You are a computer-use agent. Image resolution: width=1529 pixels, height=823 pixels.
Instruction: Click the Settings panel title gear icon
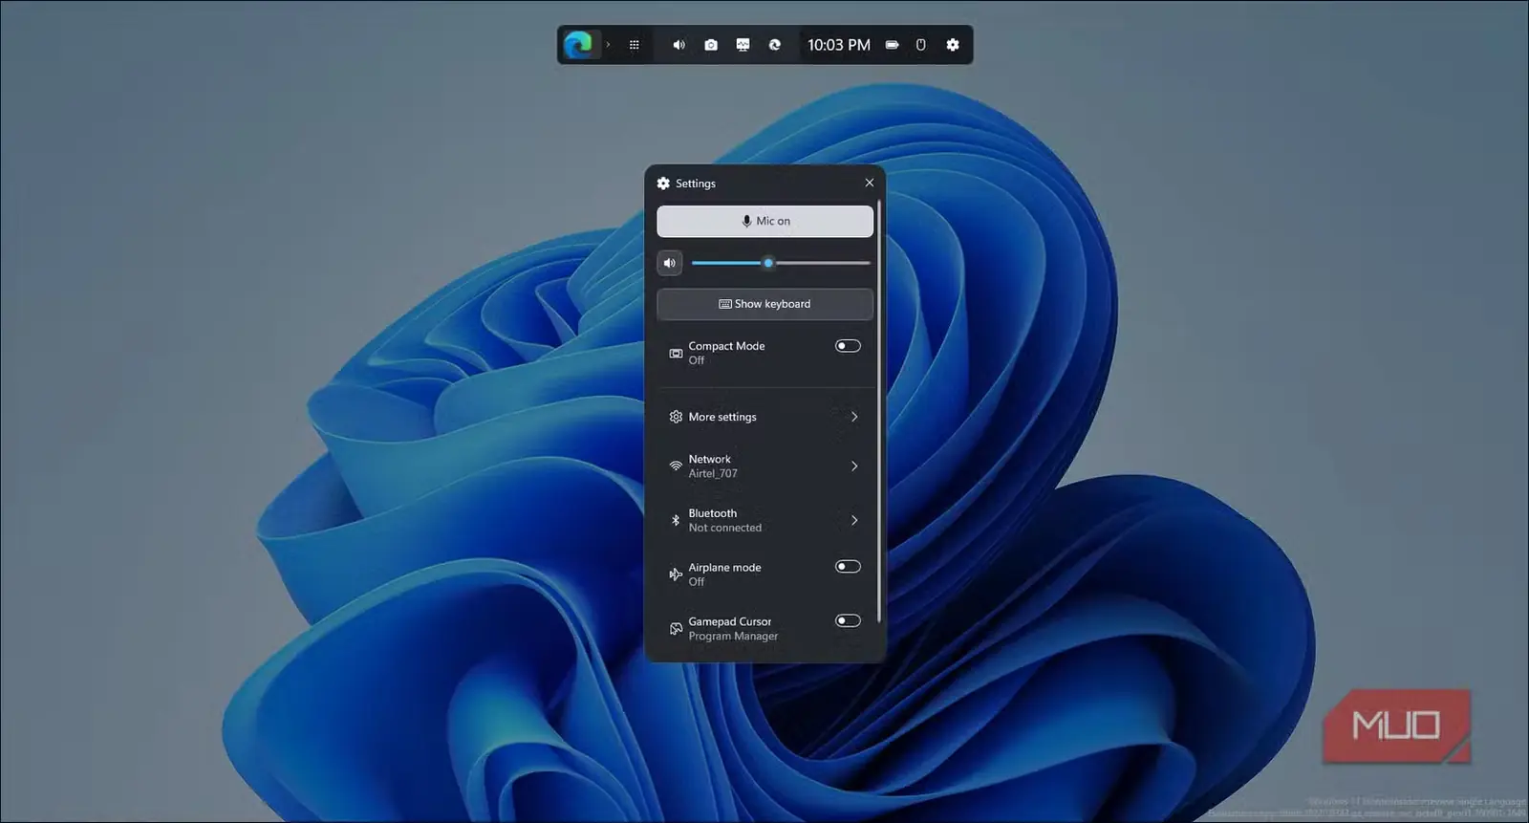(x=663, y=184)
